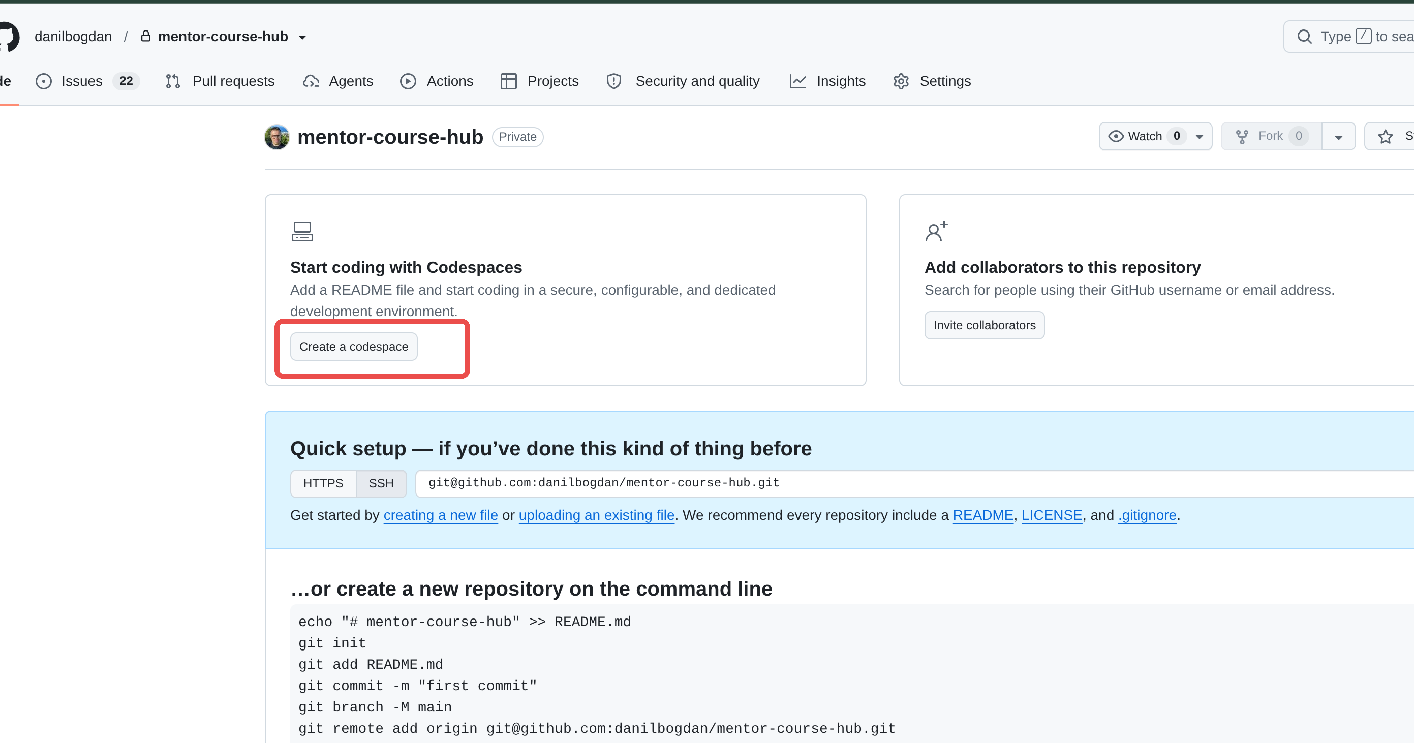The image size is (1414, 743).
Task: Click the Fork button
Action: tap(1271, 136)
